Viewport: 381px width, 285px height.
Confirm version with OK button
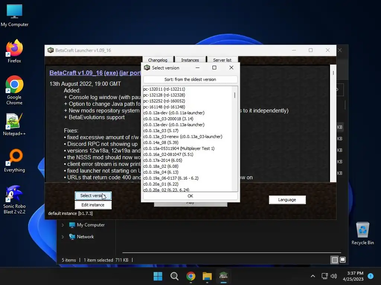(190, 196)
